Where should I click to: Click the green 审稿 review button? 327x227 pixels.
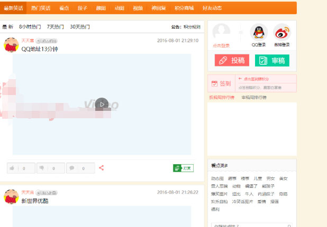[x=272, y=61]
